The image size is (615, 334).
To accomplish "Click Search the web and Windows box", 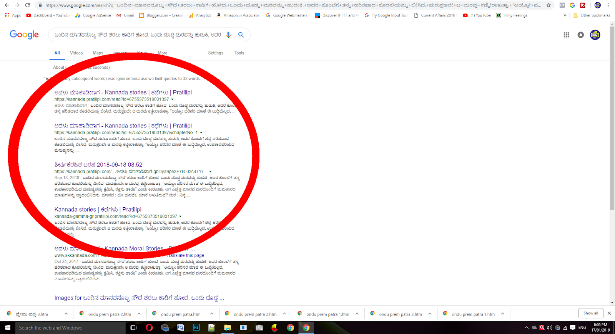I will pyautogui.click(x=70, y=328).
